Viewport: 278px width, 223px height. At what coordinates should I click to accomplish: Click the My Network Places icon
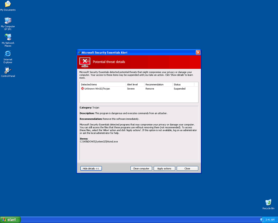8,37
